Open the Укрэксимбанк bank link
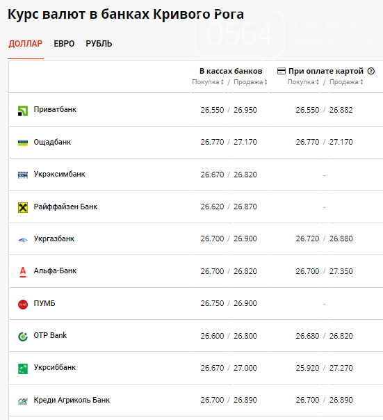Viewport: 383px width, 420px height. (x=60, y=174)
